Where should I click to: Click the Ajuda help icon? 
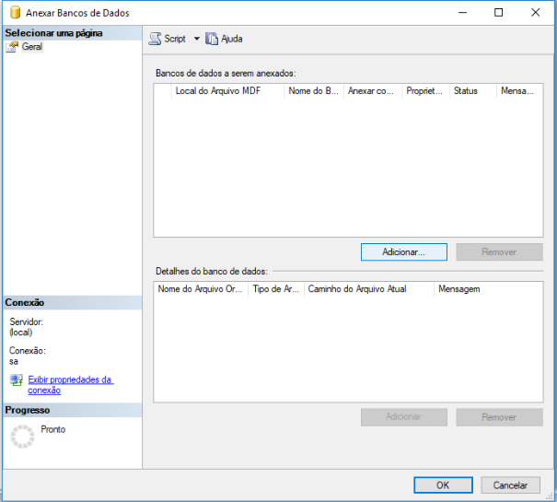click(212, 39)
